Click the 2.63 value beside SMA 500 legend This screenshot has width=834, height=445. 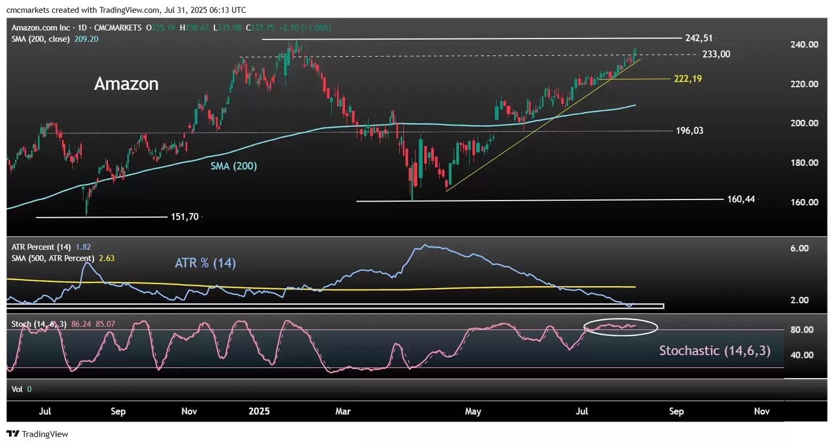[x=106, y=258]
